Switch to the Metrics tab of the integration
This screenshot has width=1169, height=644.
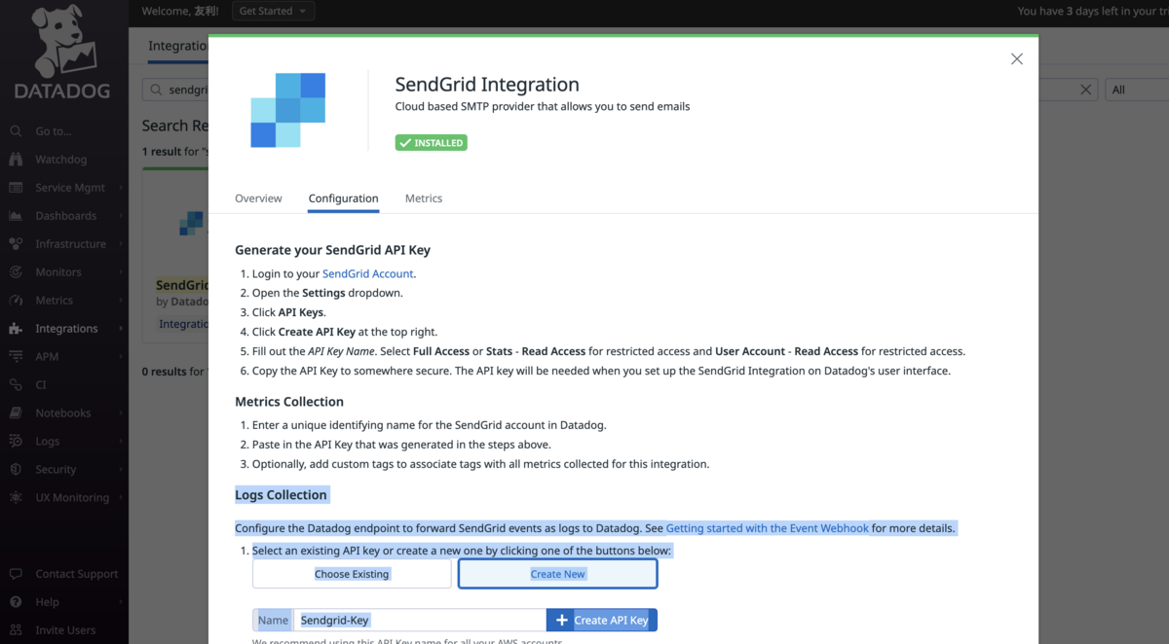click(423, 197)
